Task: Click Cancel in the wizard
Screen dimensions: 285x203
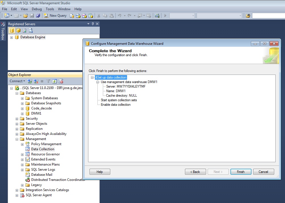Action: tap(264, 172)
